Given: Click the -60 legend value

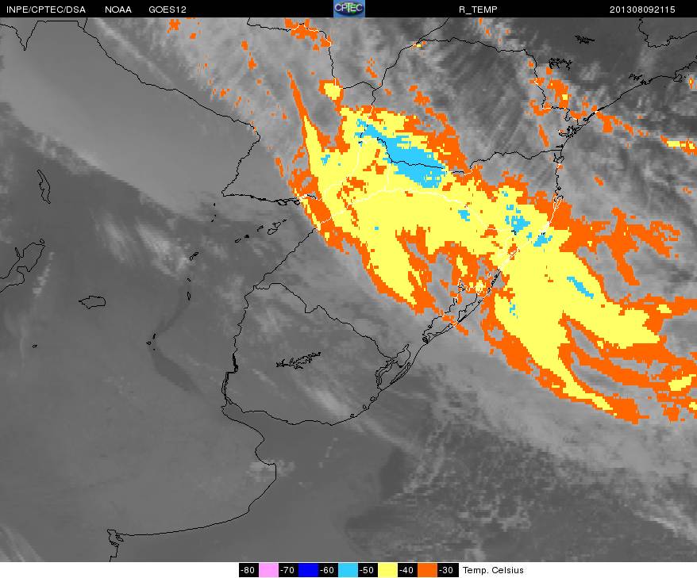Looking at the screenshot, I should coord(327,570).
